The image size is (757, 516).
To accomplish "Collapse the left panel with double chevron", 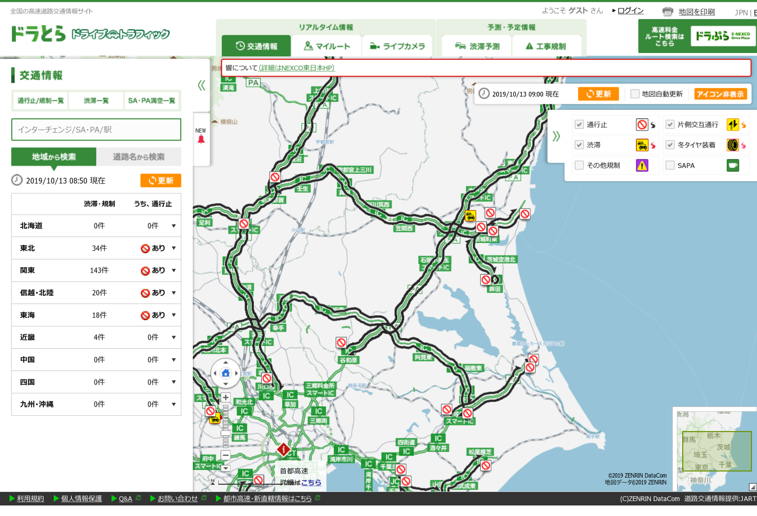I will coord(201,85).
